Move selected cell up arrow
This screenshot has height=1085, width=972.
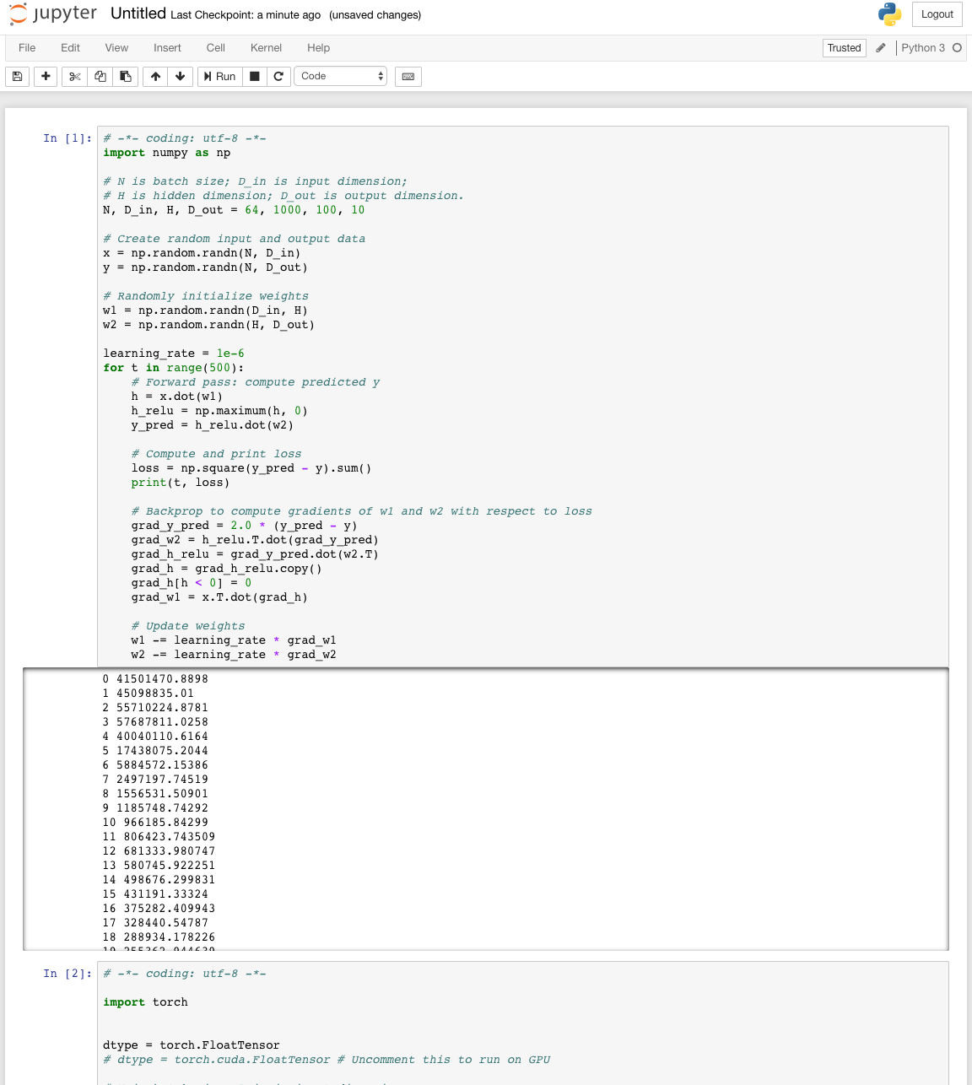click(x=155, y=77)
